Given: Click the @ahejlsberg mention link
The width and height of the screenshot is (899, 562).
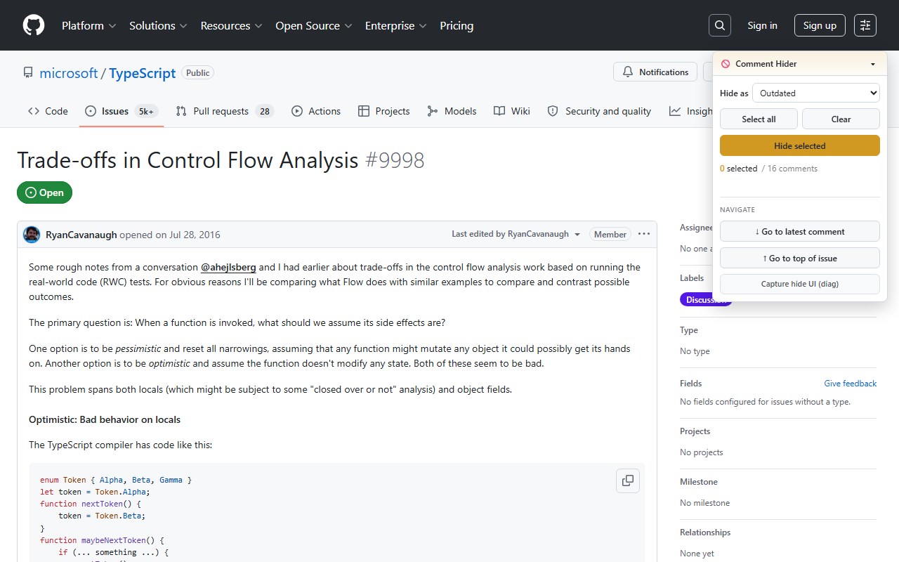Looking at the screenshot, I should [228, 267].
